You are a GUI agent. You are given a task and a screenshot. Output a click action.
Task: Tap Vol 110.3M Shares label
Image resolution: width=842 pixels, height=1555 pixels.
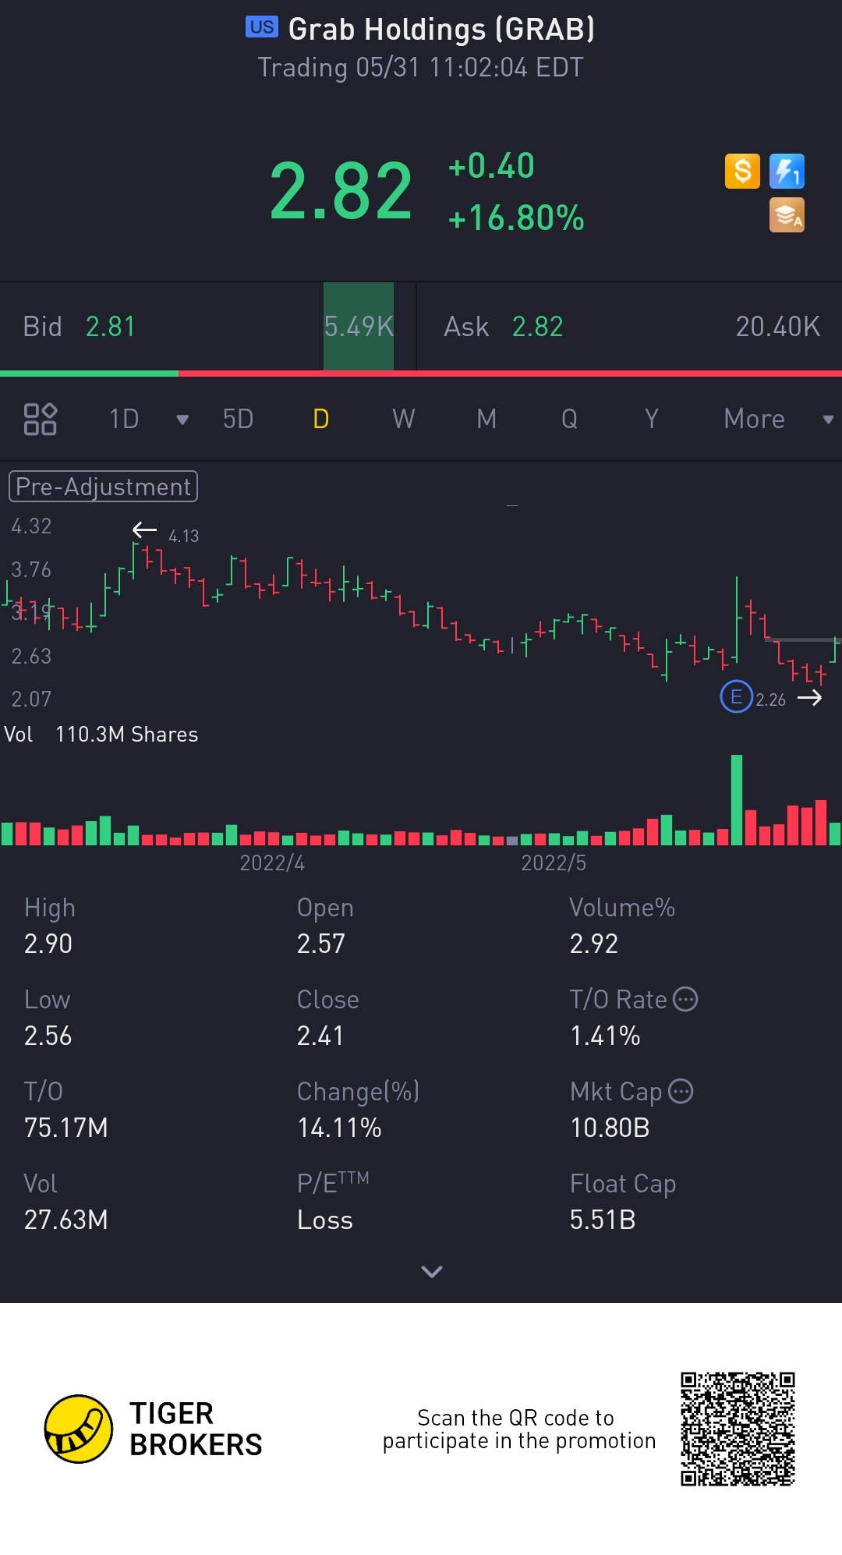pos(101,735)
